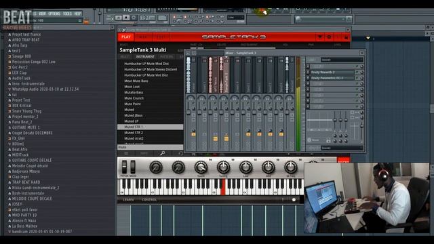Open Mixer IN input dropdown
This screenshot has width=434, height=244.
point(342,60)
